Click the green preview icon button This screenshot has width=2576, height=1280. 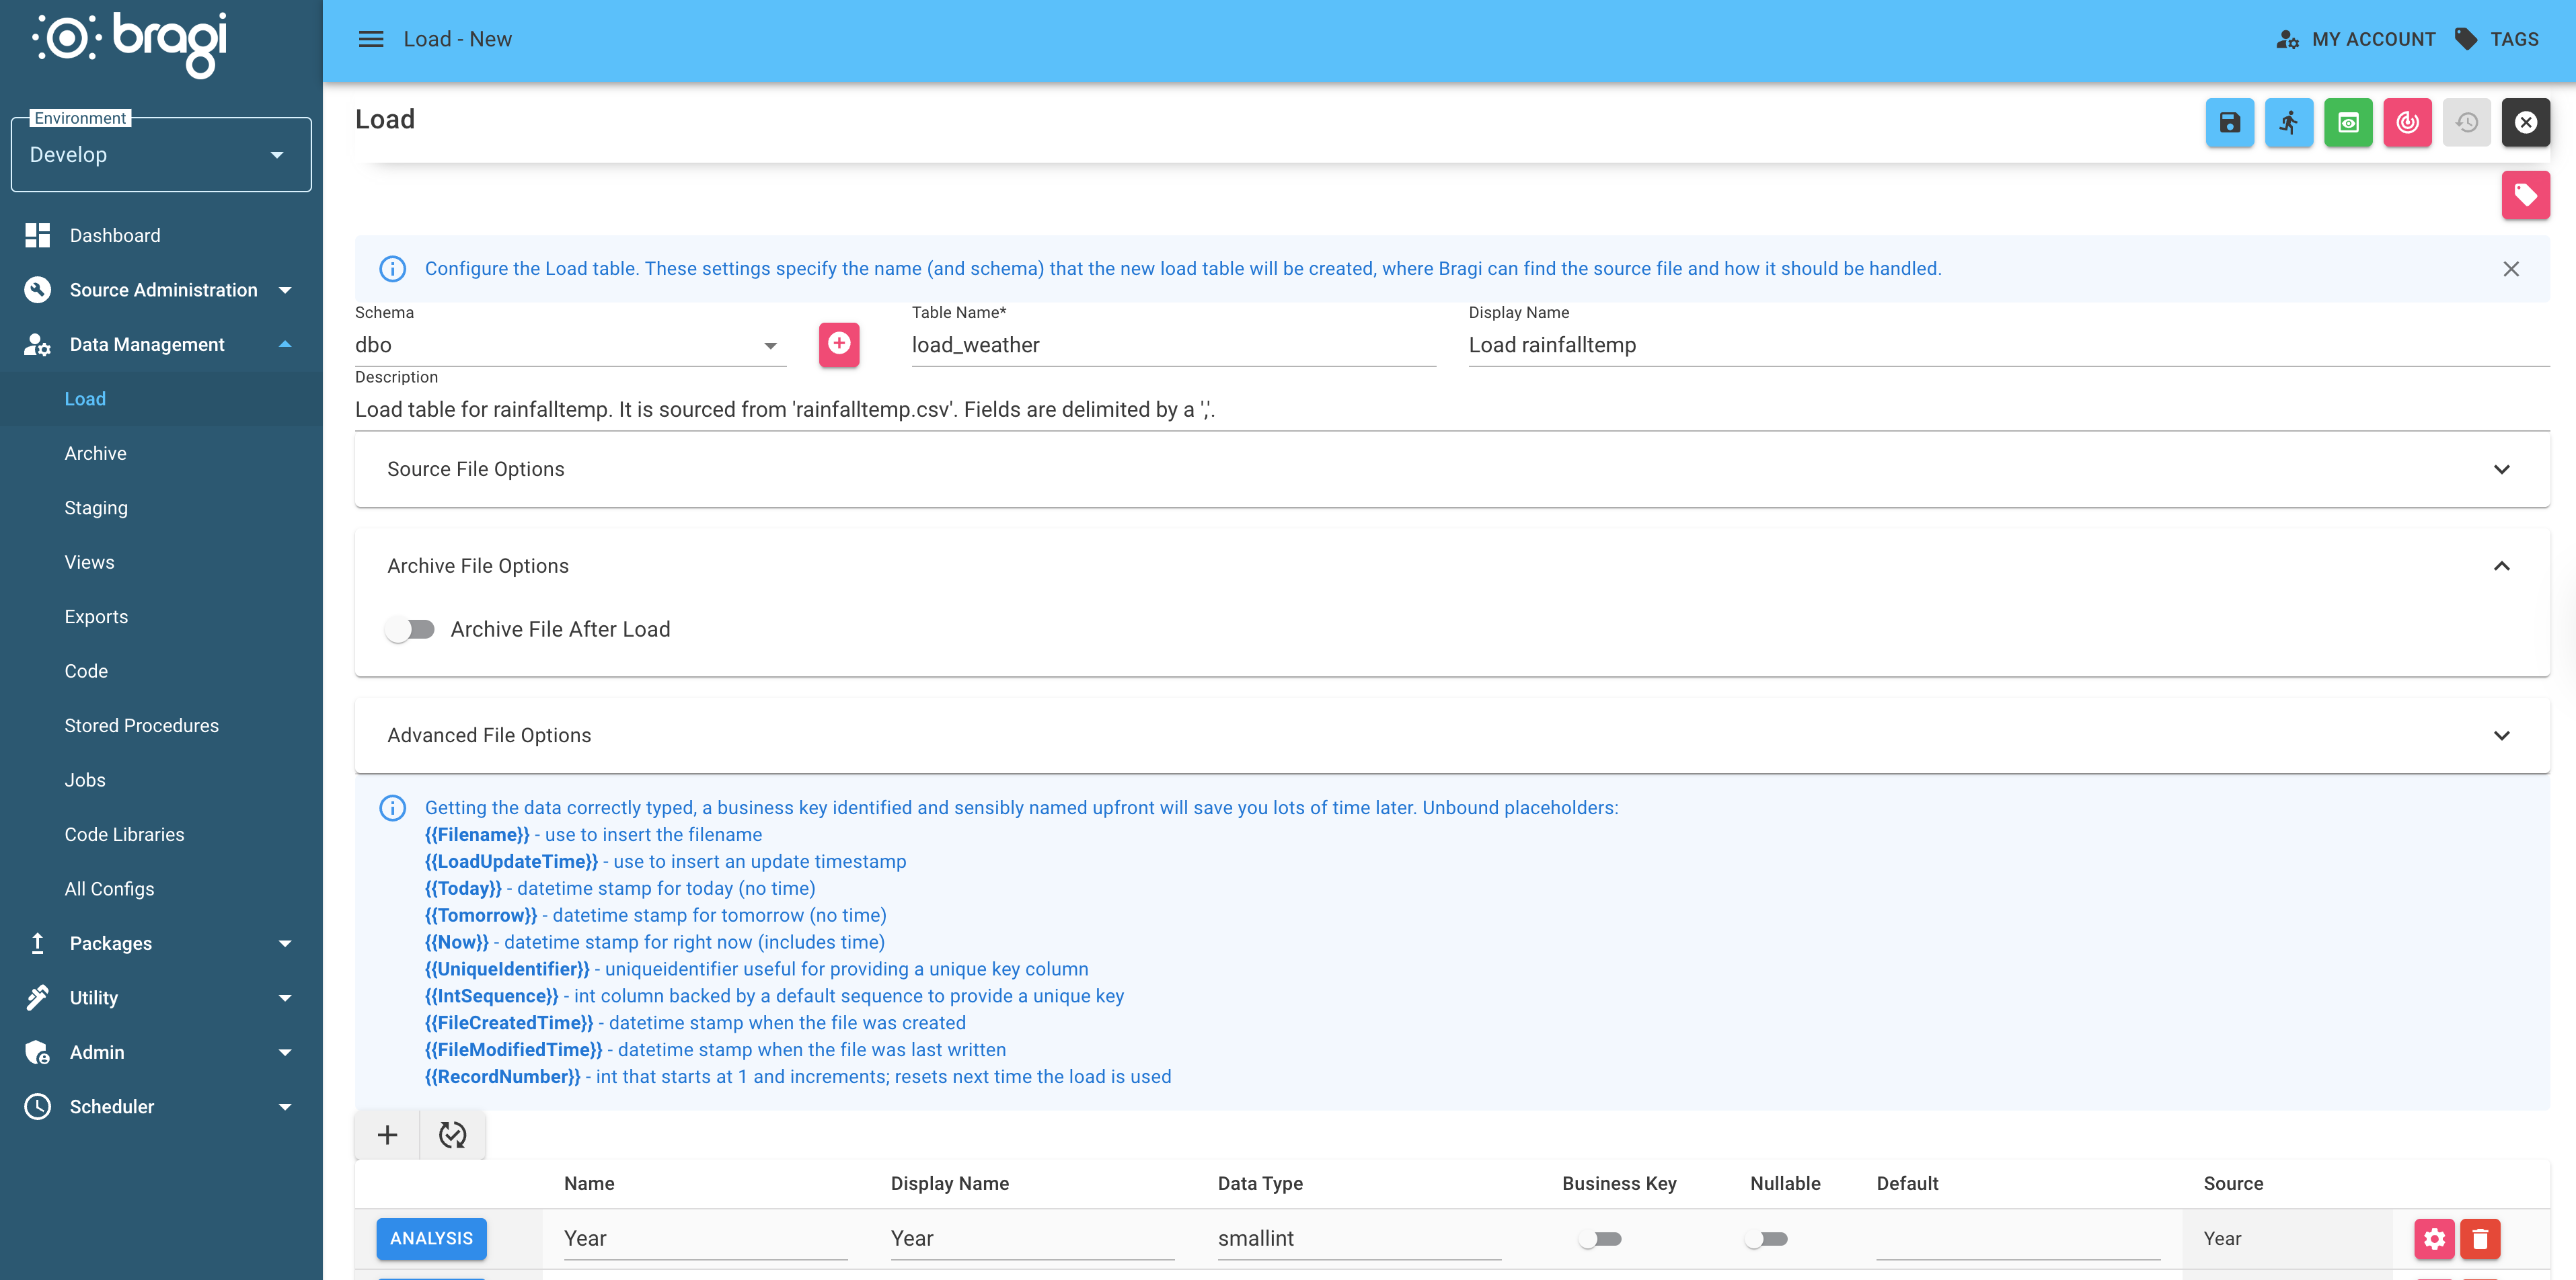pyautogui.click(x=2348, y=123)
